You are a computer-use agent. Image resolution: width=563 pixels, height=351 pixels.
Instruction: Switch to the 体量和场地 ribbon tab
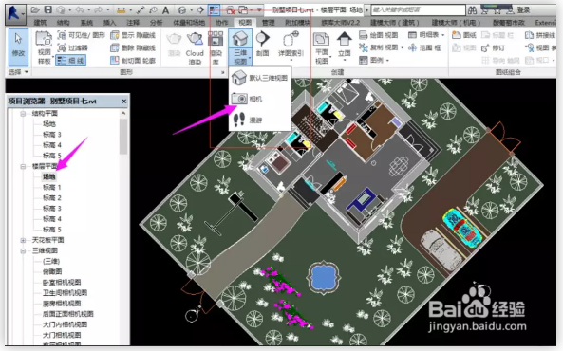coord(189,23)
